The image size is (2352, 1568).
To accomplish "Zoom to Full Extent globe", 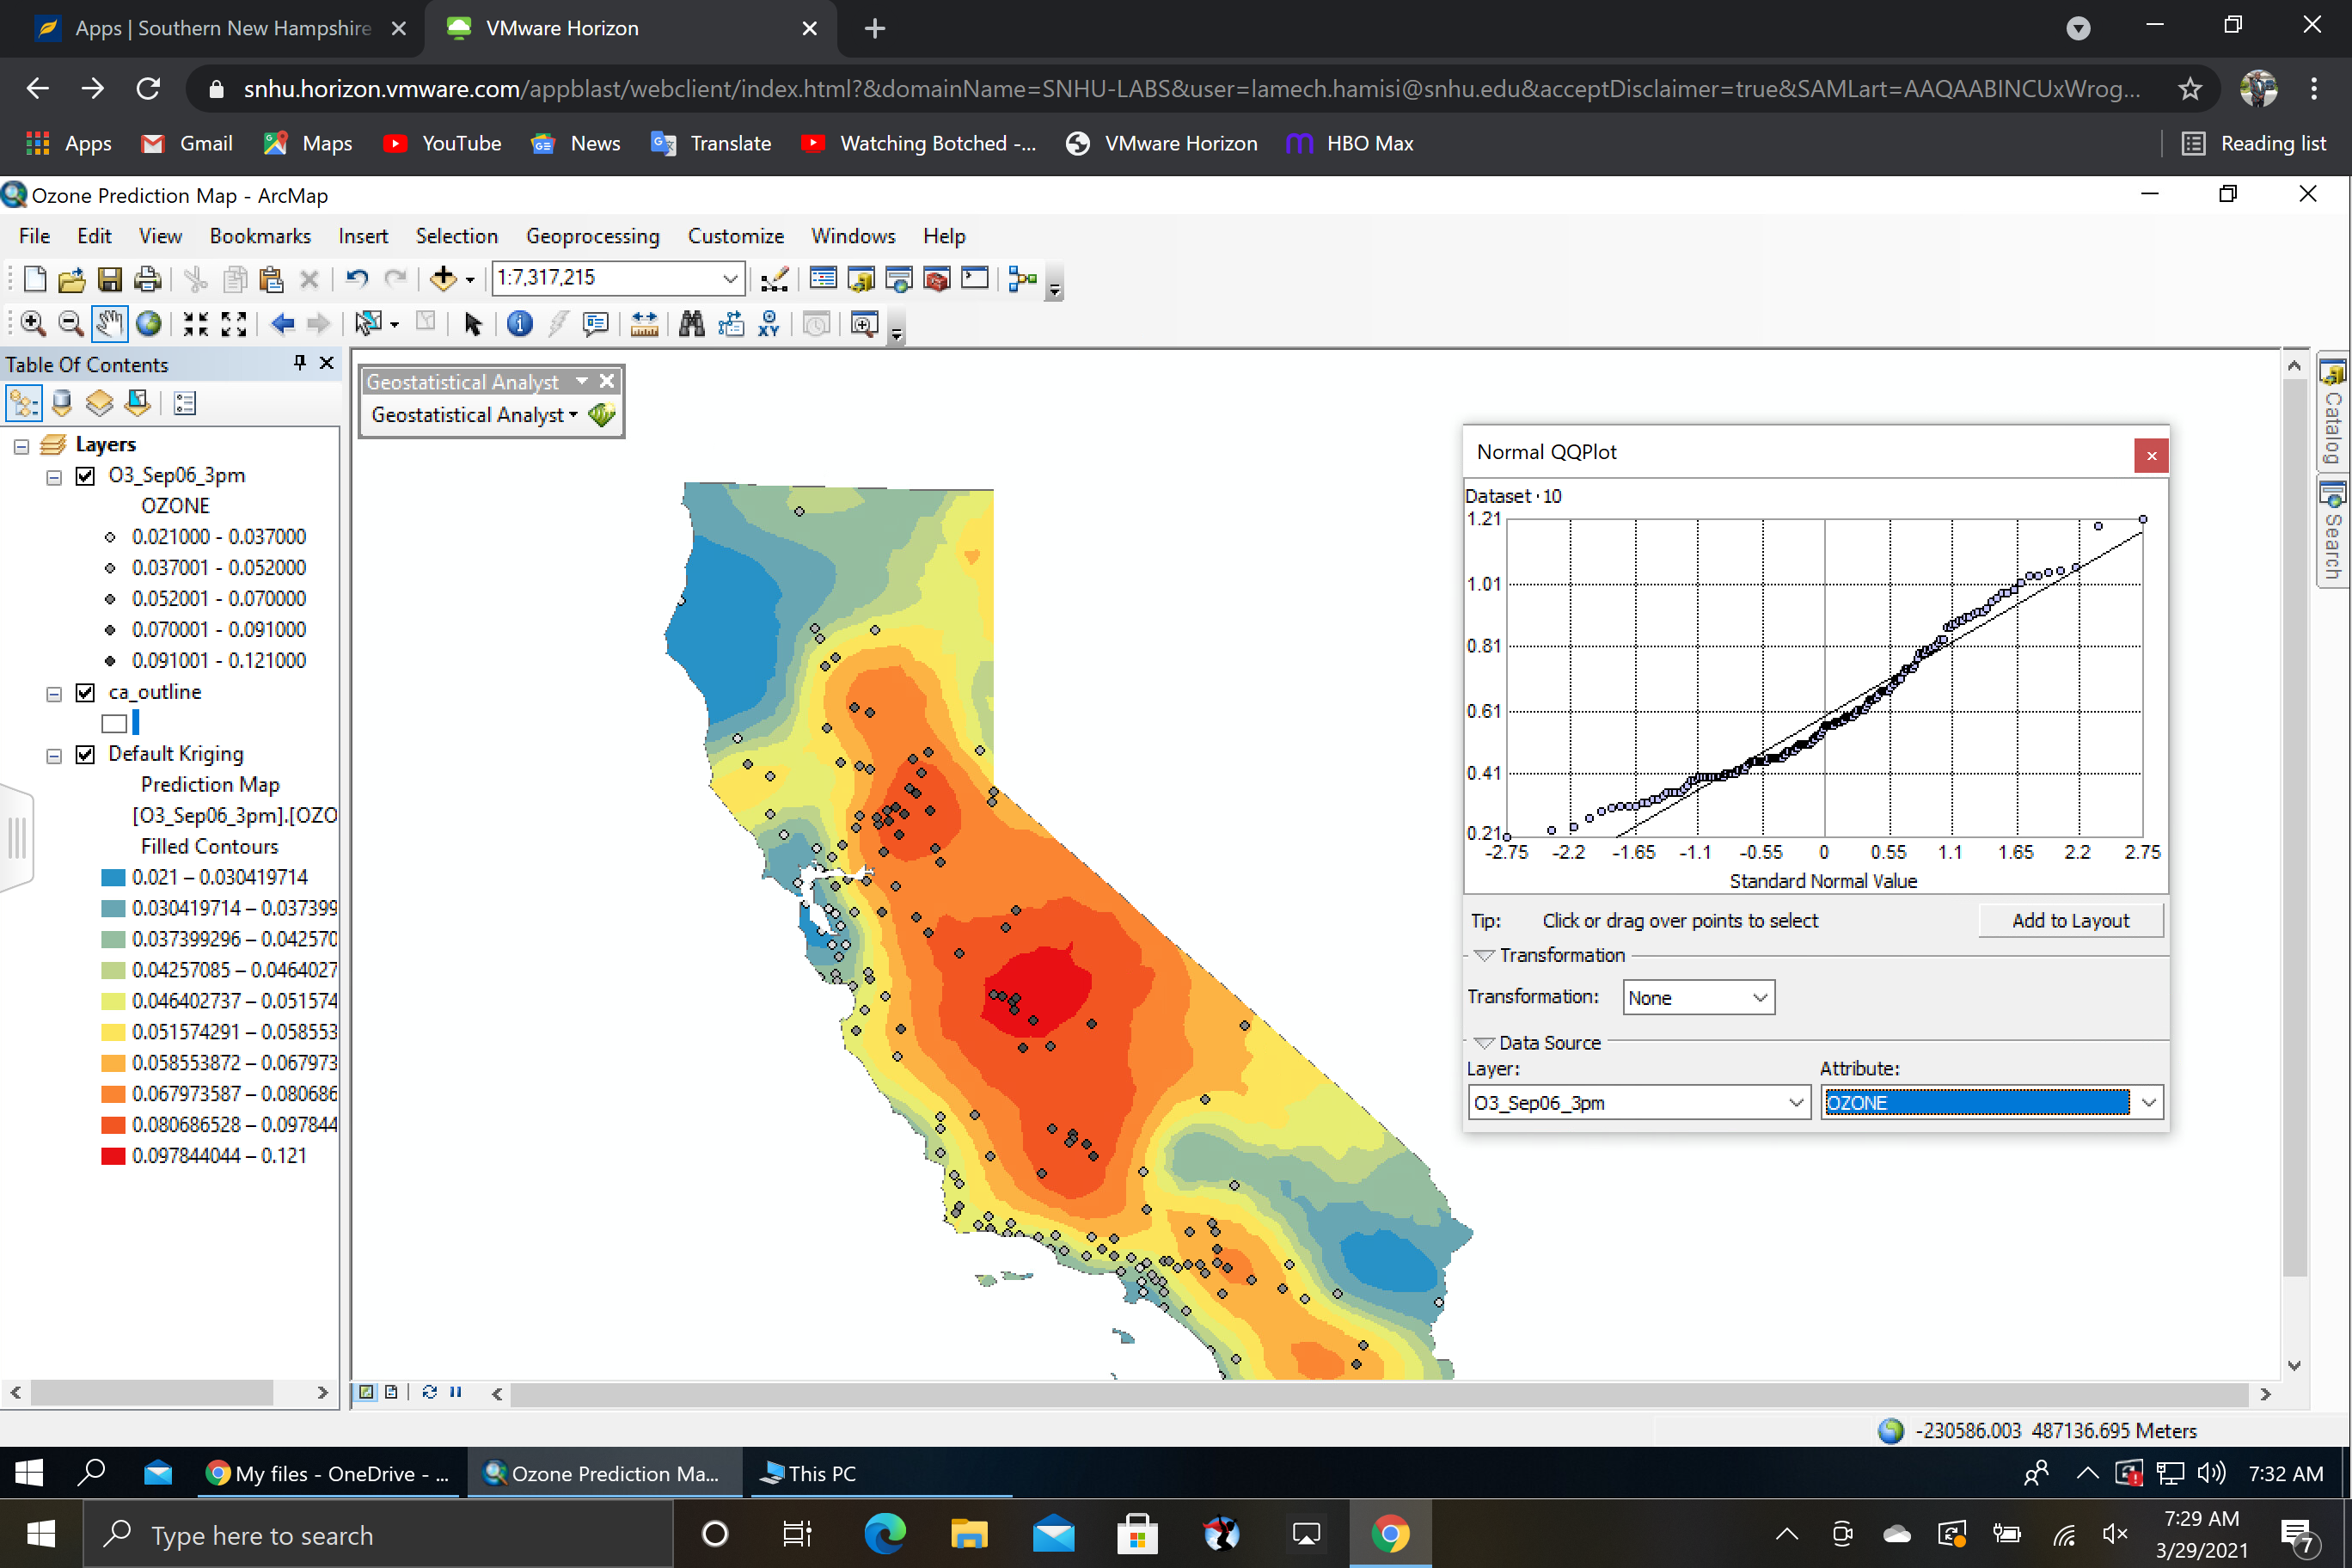I will pos(148,324).
